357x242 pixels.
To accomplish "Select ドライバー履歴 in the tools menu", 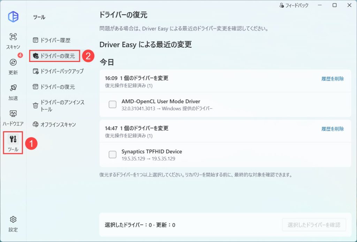I will tap(52, 40).
